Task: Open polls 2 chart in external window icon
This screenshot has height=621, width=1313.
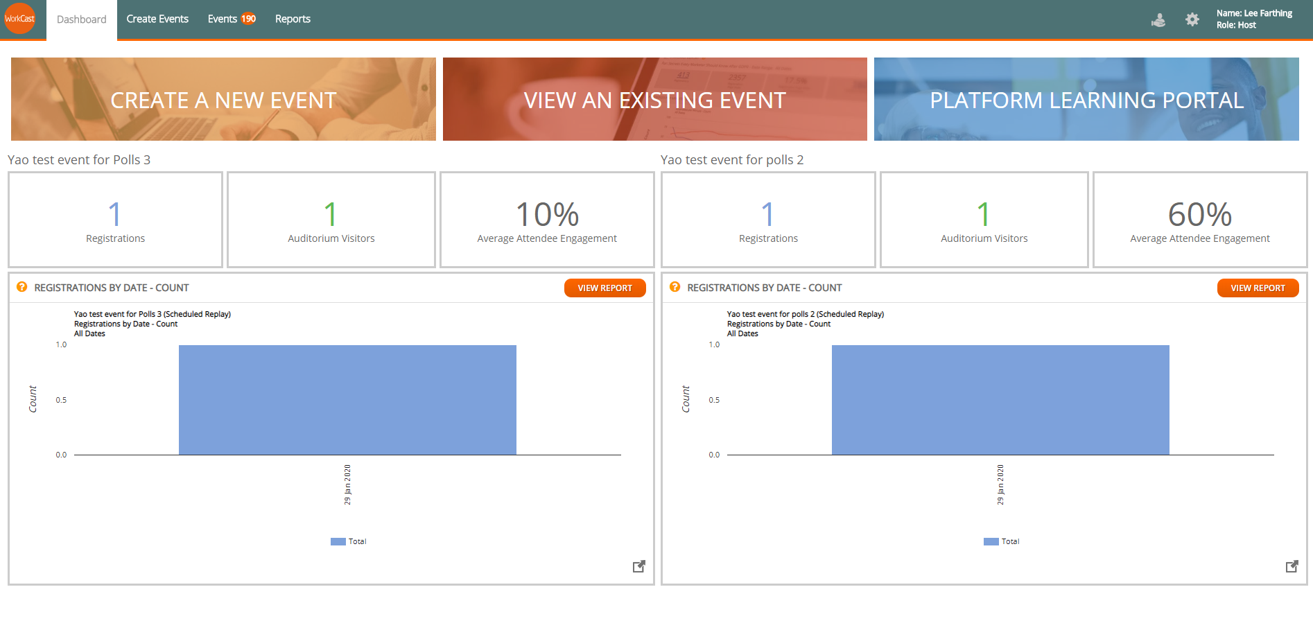Action: pos(1292,566)
